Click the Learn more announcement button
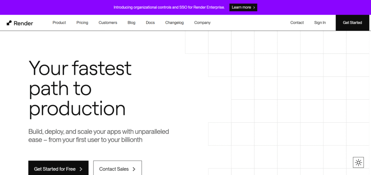Viewport: 371px width, 175px height. coord(243,7)
